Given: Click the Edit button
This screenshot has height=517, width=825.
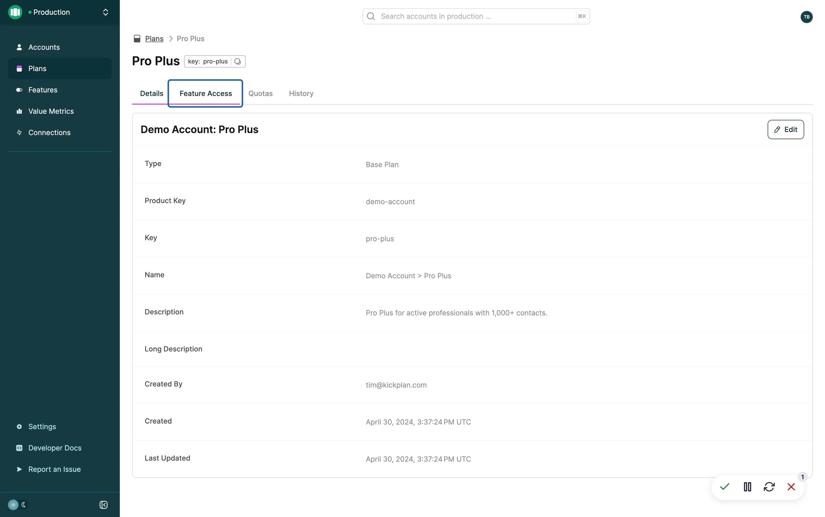Looking at the screenshot, I should (785, 130).
